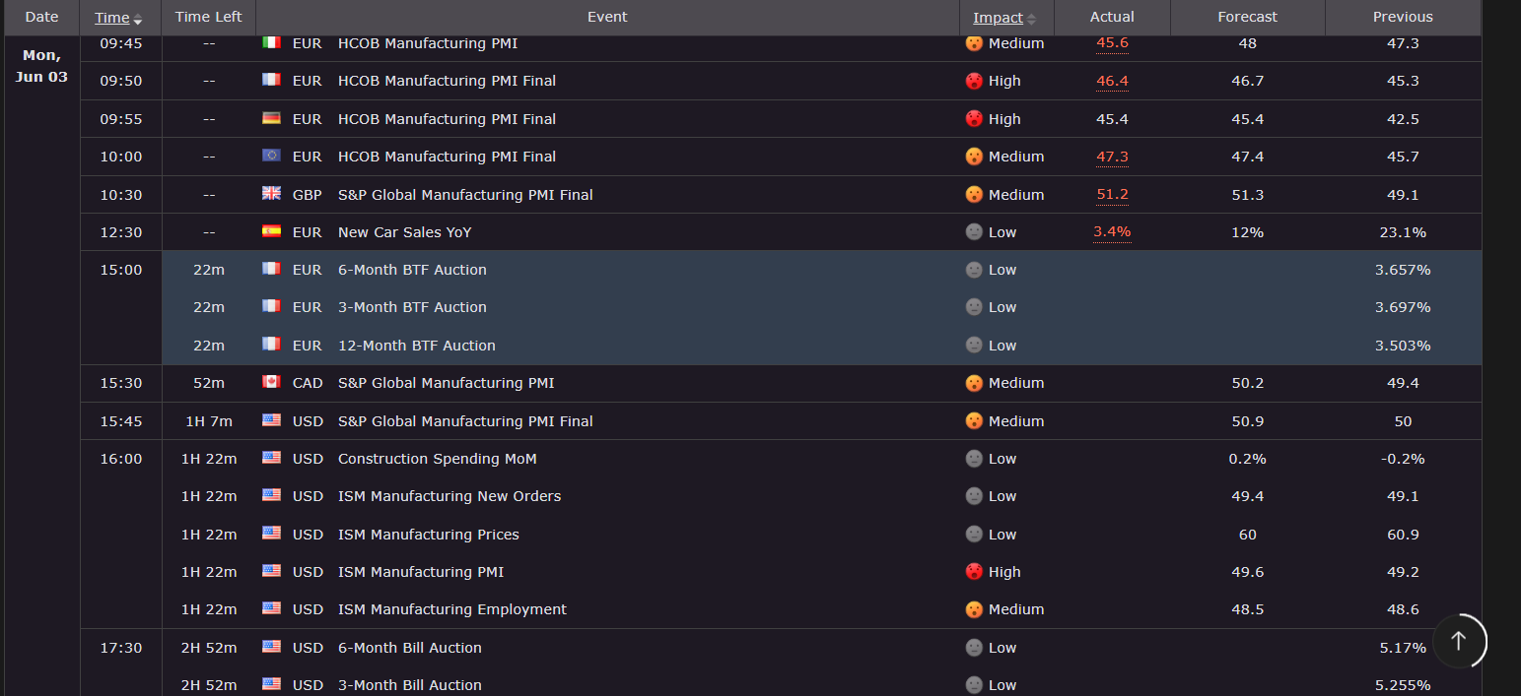Click the French flag beside 3-Month BTF Auction

coord(271,306)
